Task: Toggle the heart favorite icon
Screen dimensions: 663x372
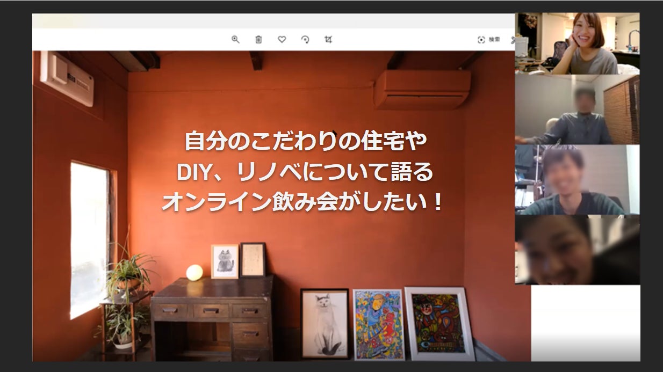Action: coord(282,40)
